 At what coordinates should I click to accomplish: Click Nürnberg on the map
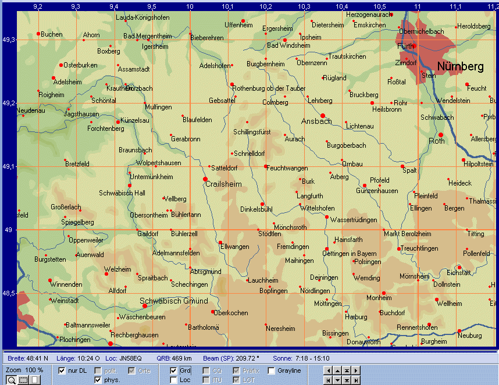click(x=460, y=67)
